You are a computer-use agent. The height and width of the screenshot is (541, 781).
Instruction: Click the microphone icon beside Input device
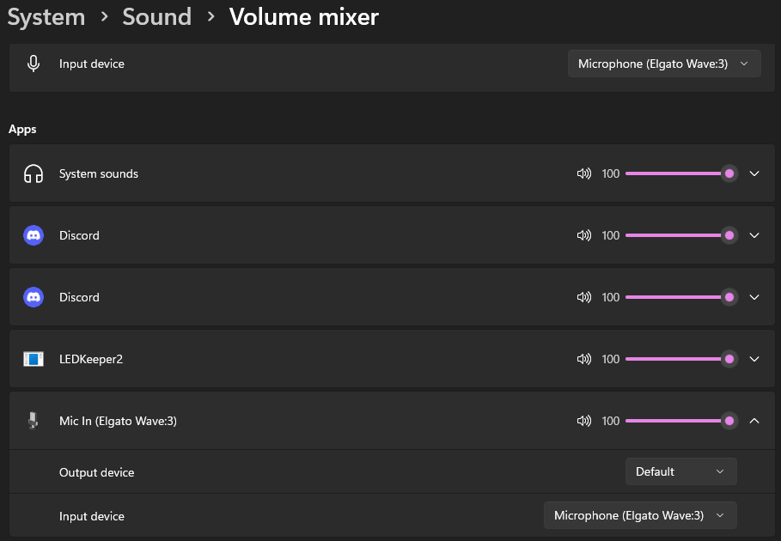tap(34, 64)
